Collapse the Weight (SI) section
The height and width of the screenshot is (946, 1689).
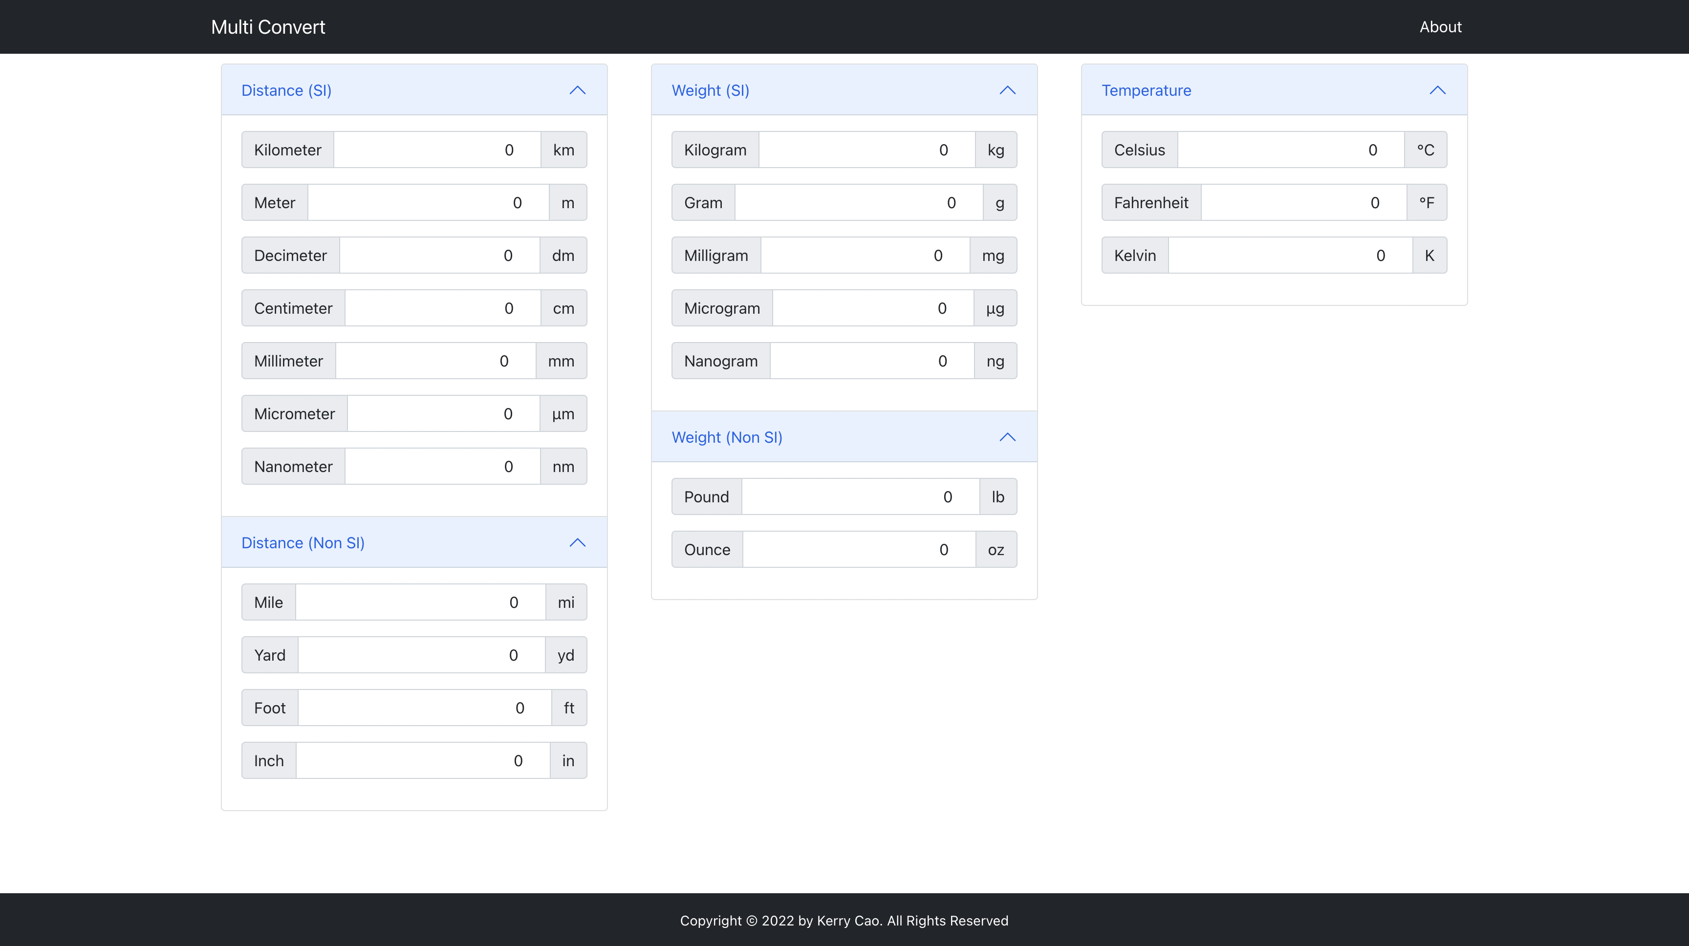[1007, 90]
